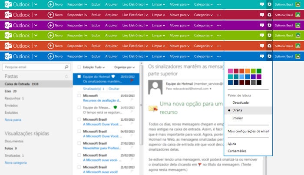Select Inferior reading pane option

click(x=238, y=117)
